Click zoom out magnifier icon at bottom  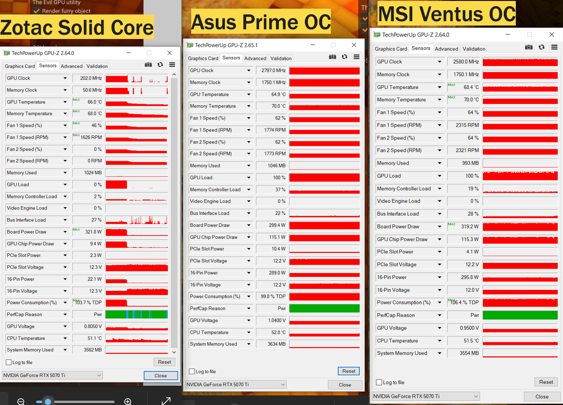(21, 402)
